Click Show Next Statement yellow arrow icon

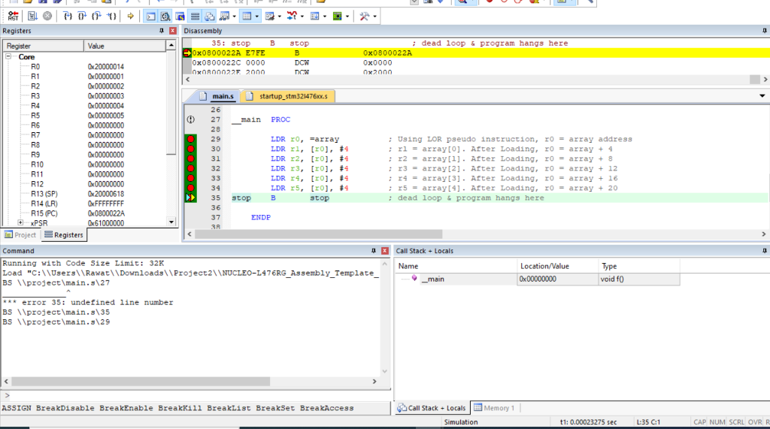[130, 16]
